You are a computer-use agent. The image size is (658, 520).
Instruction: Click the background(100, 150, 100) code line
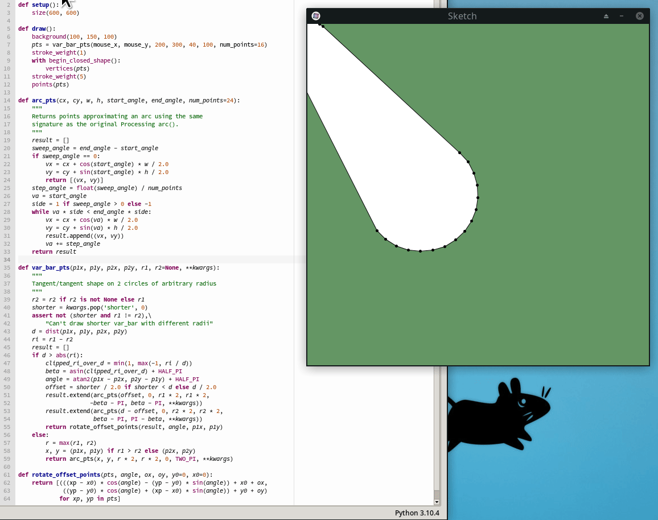(74, 36)
